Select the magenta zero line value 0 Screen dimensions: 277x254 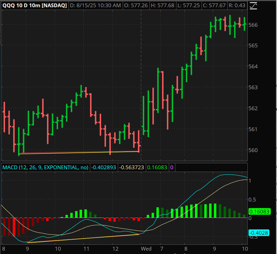coord(172,167)
